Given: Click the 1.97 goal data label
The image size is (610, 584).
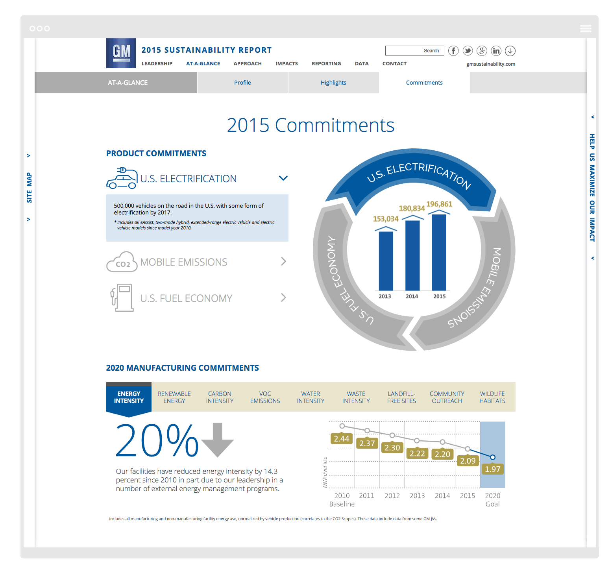Looking at the screenshot, I should (493, 469).
